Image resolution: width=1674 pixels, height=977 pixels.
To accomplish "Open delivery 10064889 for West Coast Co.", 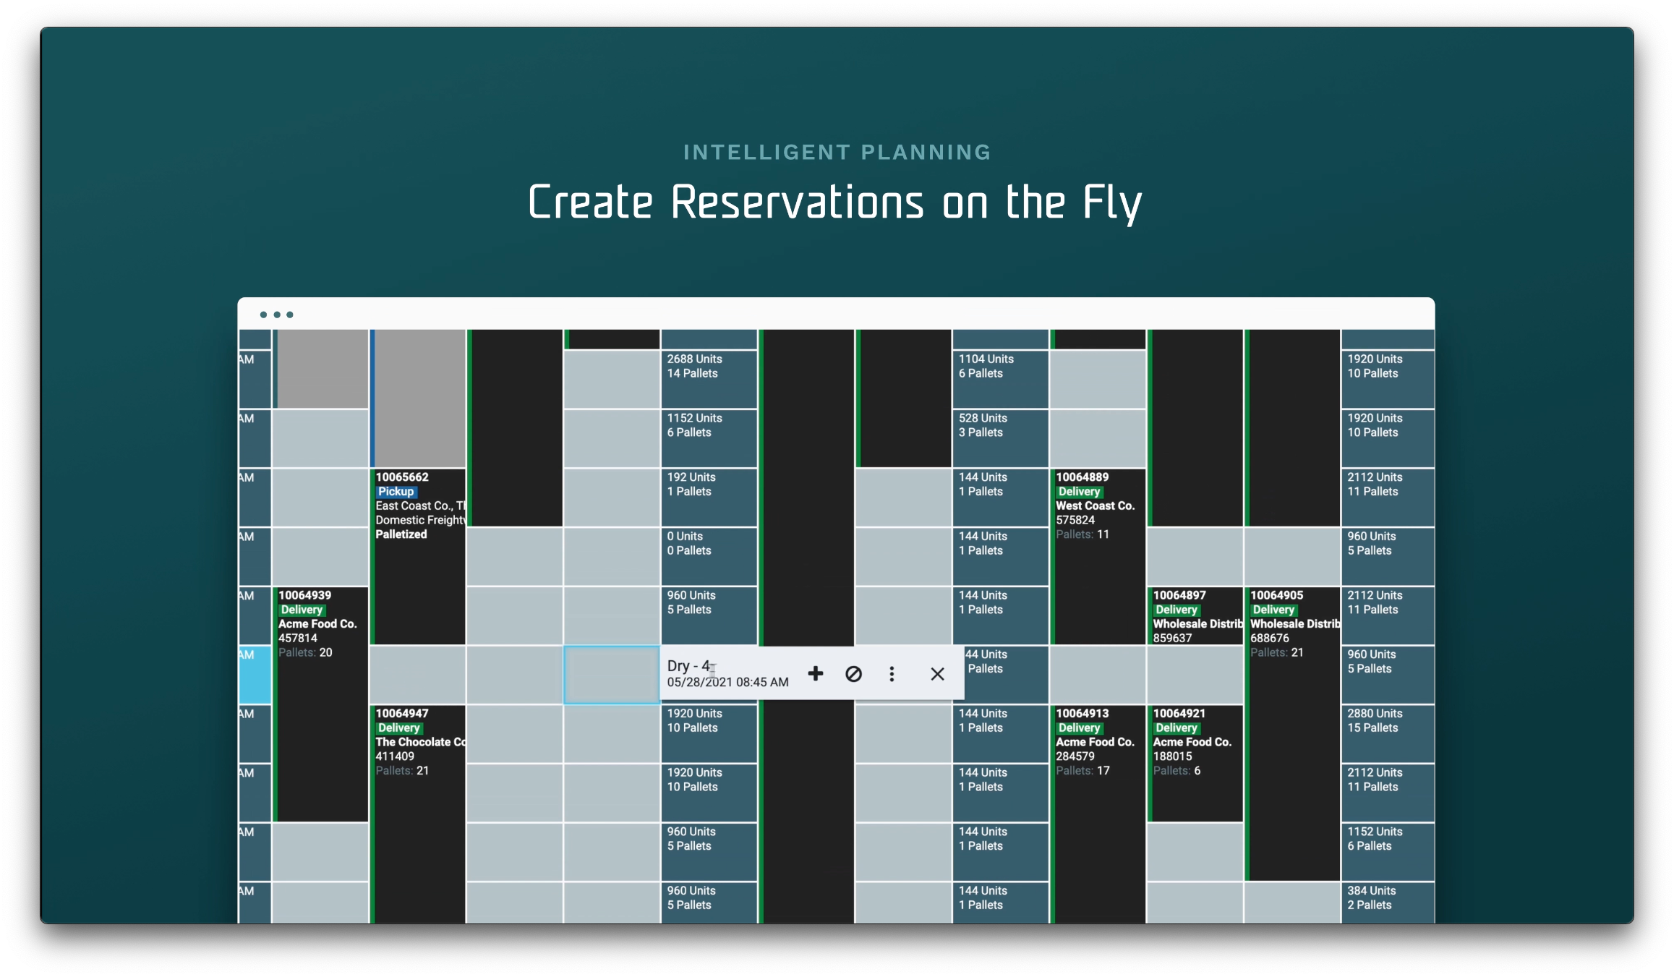I will point(1097,505).
